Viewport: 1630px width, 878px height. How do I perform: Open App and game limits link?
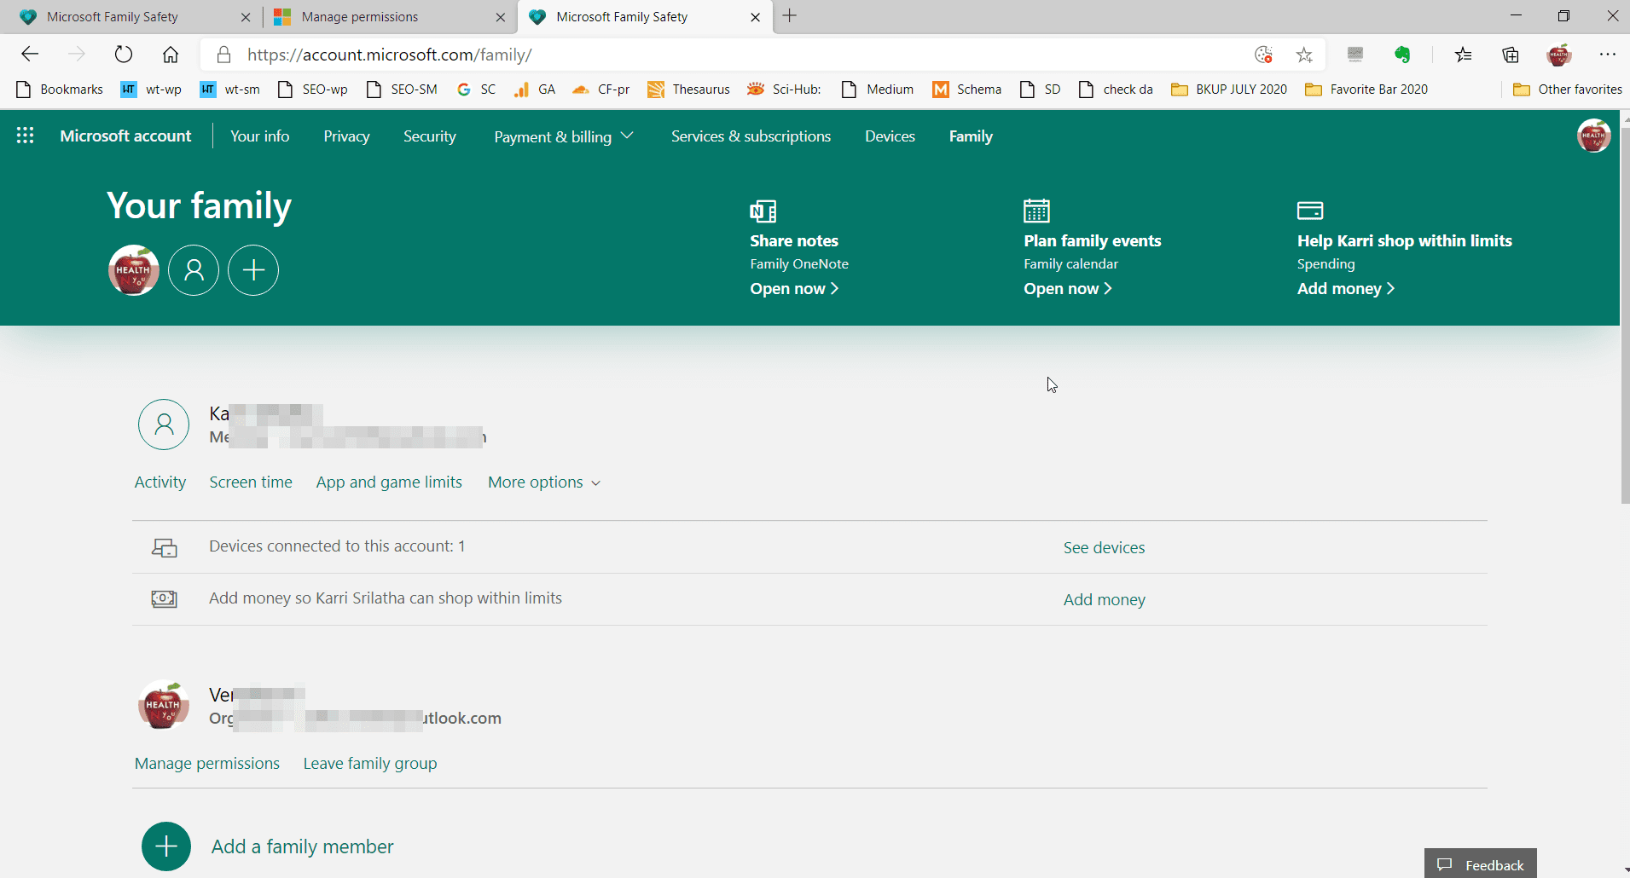pyautogui.click(x=389, y=482)
